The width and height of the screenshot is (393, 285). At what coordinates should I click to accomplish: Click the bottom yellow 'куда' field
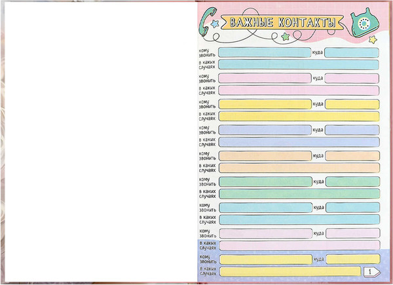(x=352, y=259)
